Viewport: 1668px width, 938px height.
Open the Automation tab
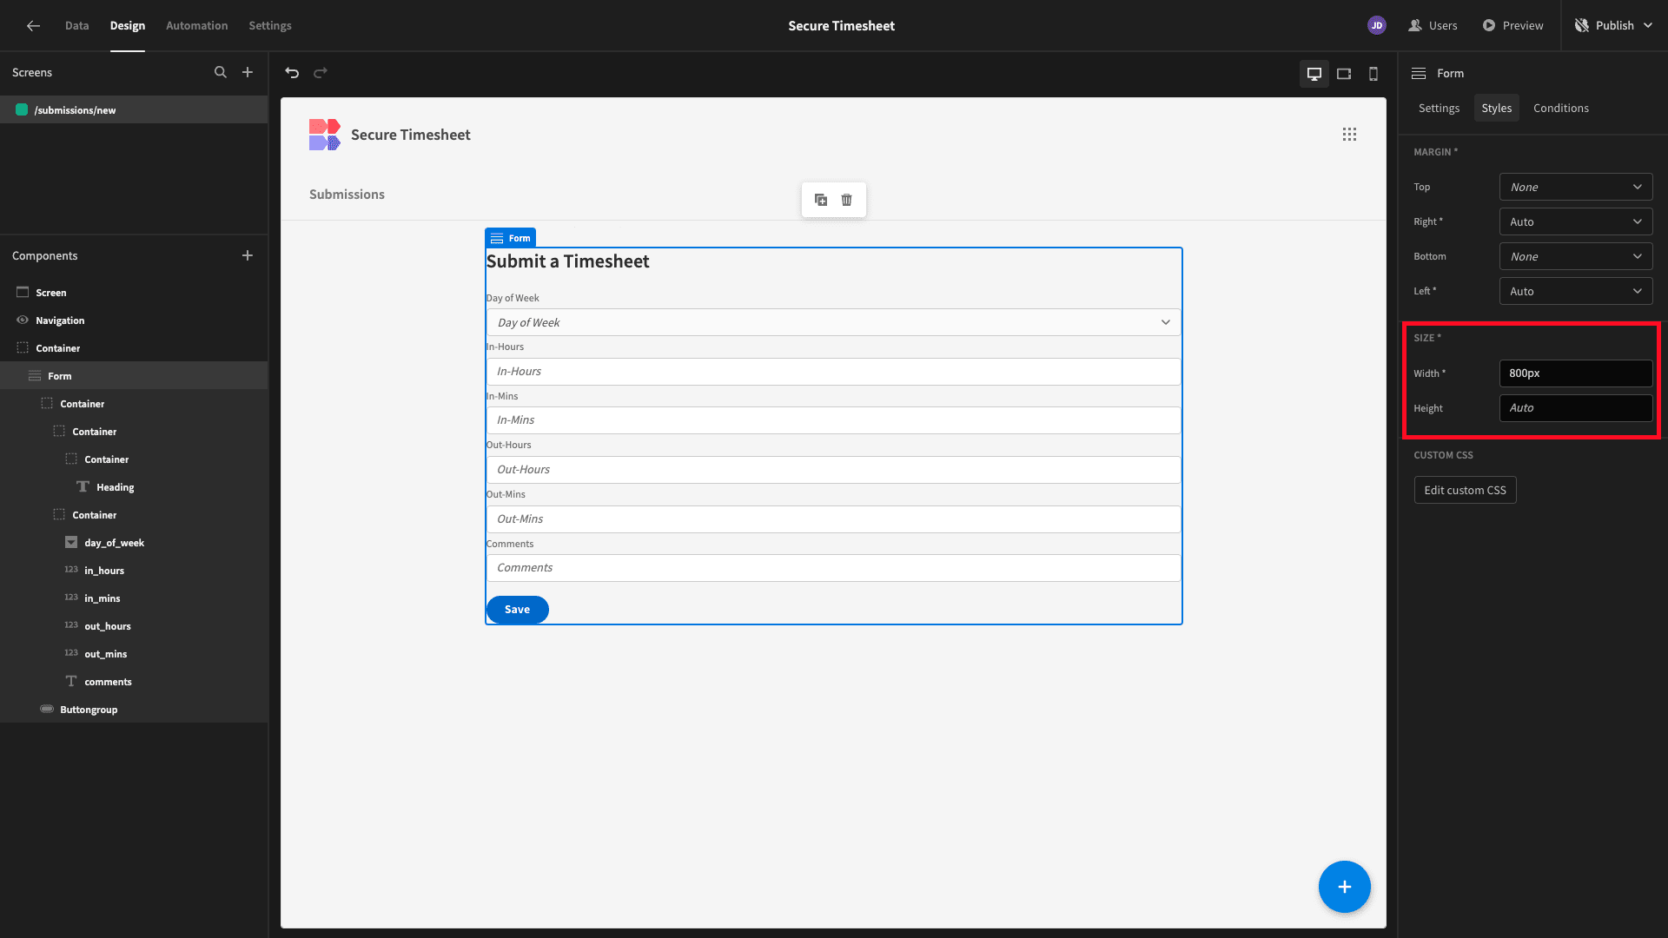point(196,26)
